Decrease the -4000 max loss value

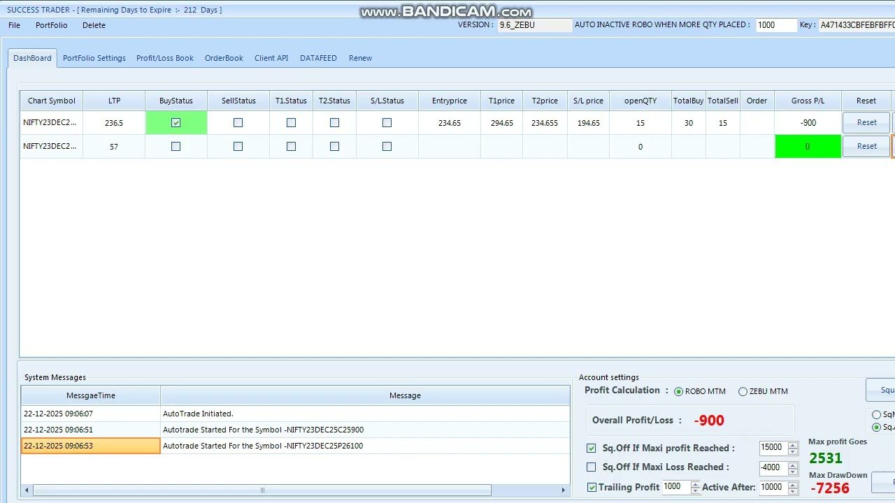(x=792, y=471)
